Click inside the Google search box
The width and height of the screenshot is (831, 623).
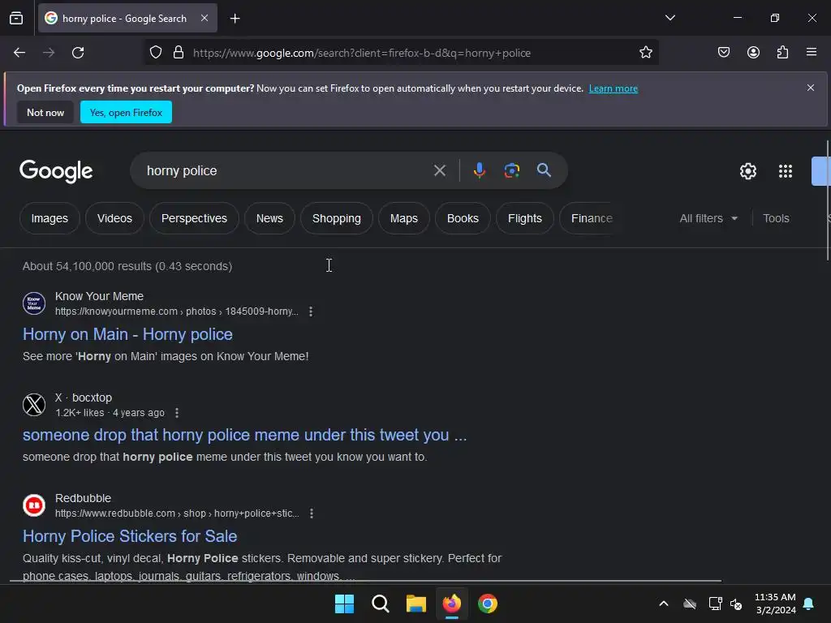pyautogui.click(x=286, y=170)
